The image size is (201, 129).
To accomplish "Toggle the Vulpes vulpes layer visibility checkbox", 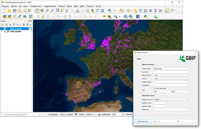I will 5,29.
